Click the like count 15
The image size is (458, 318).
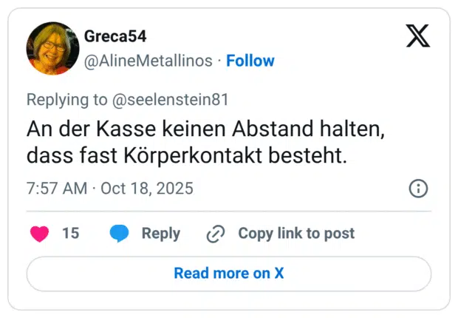(70, 234)
